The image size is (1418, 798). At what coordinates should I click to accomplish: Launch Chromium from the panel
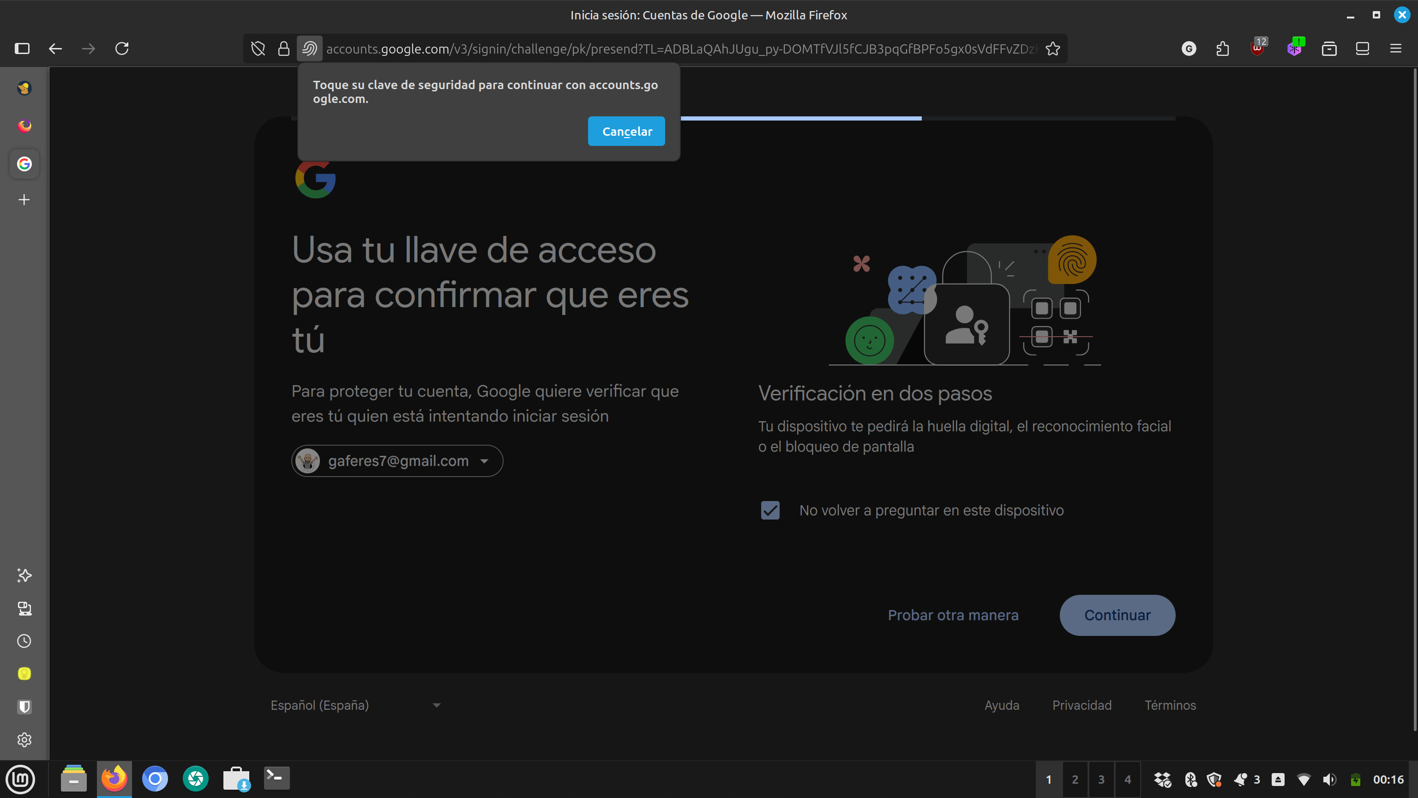155,779
